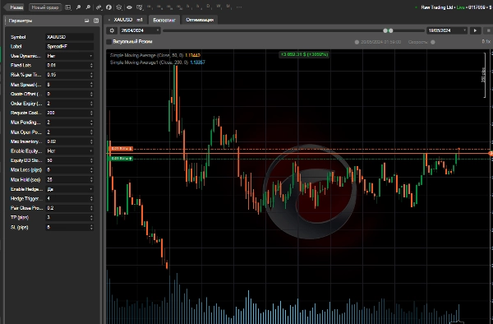Switch to the XAUUSD m1 tab
This screenshot has width=493, height=324.
(128, 20)
